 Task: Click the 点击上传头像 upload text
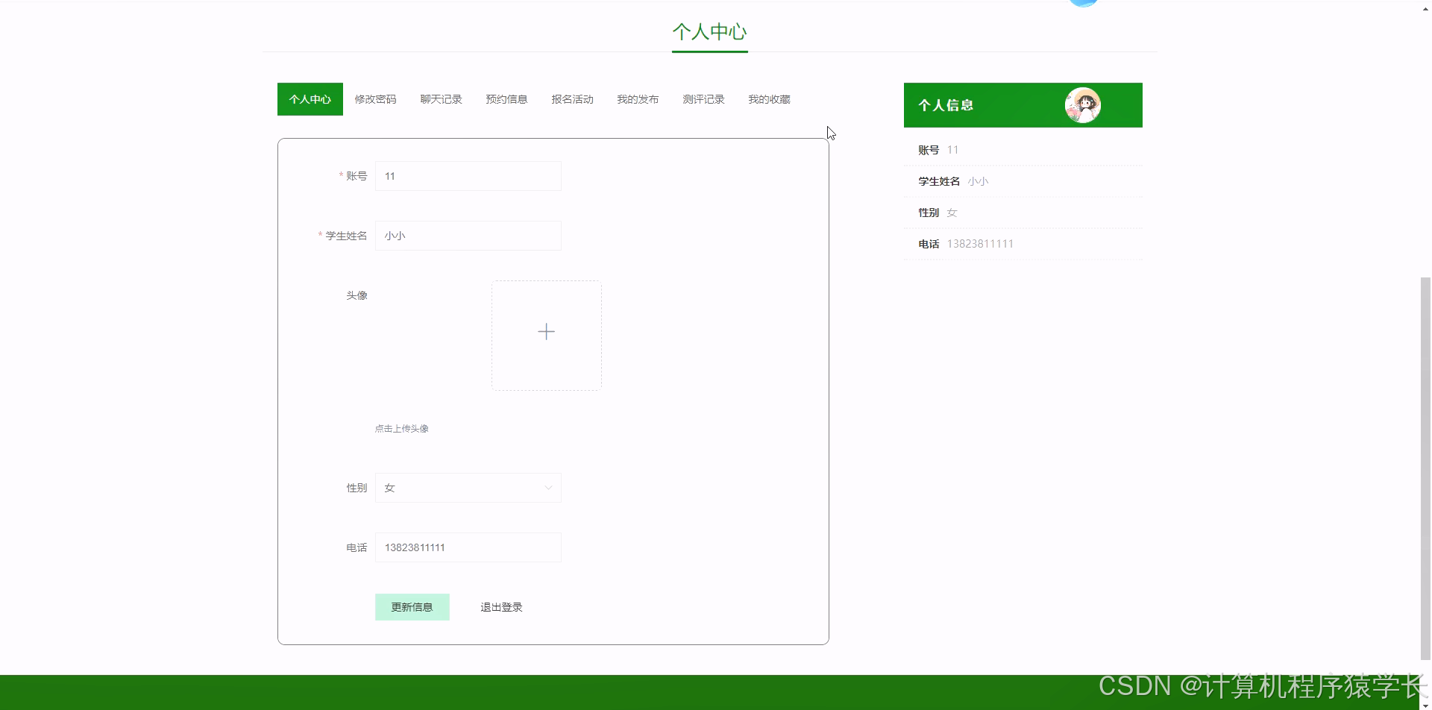point(401,428)
